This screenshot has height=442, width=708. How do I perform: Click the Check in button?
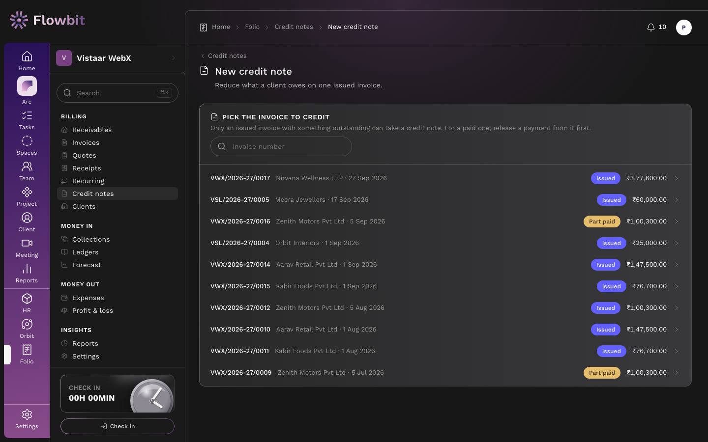[x=118, y=426]
